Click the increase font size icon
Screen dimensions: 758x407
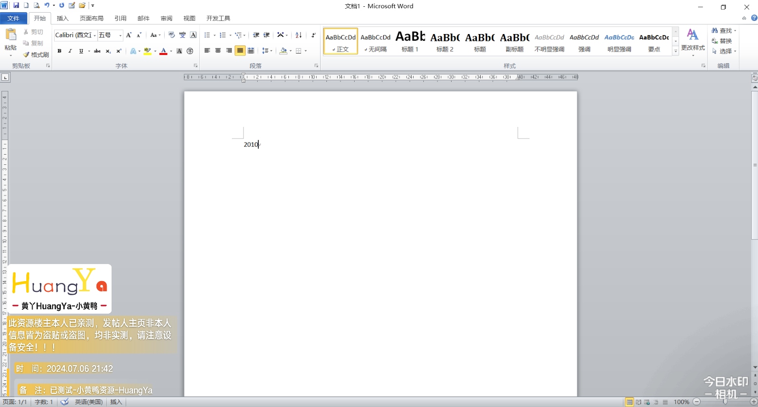pos(129,35)
